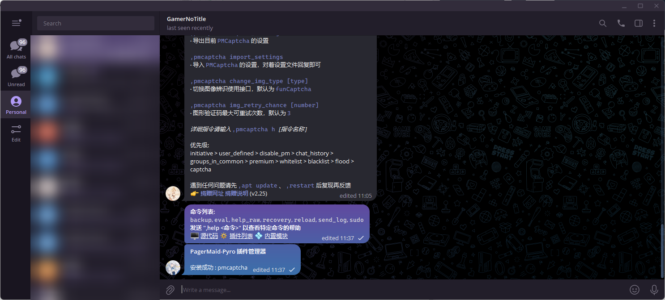This screenshot has width=665, height=300.
Task: Open the emoji picker
Action: [x=635, y=290]
